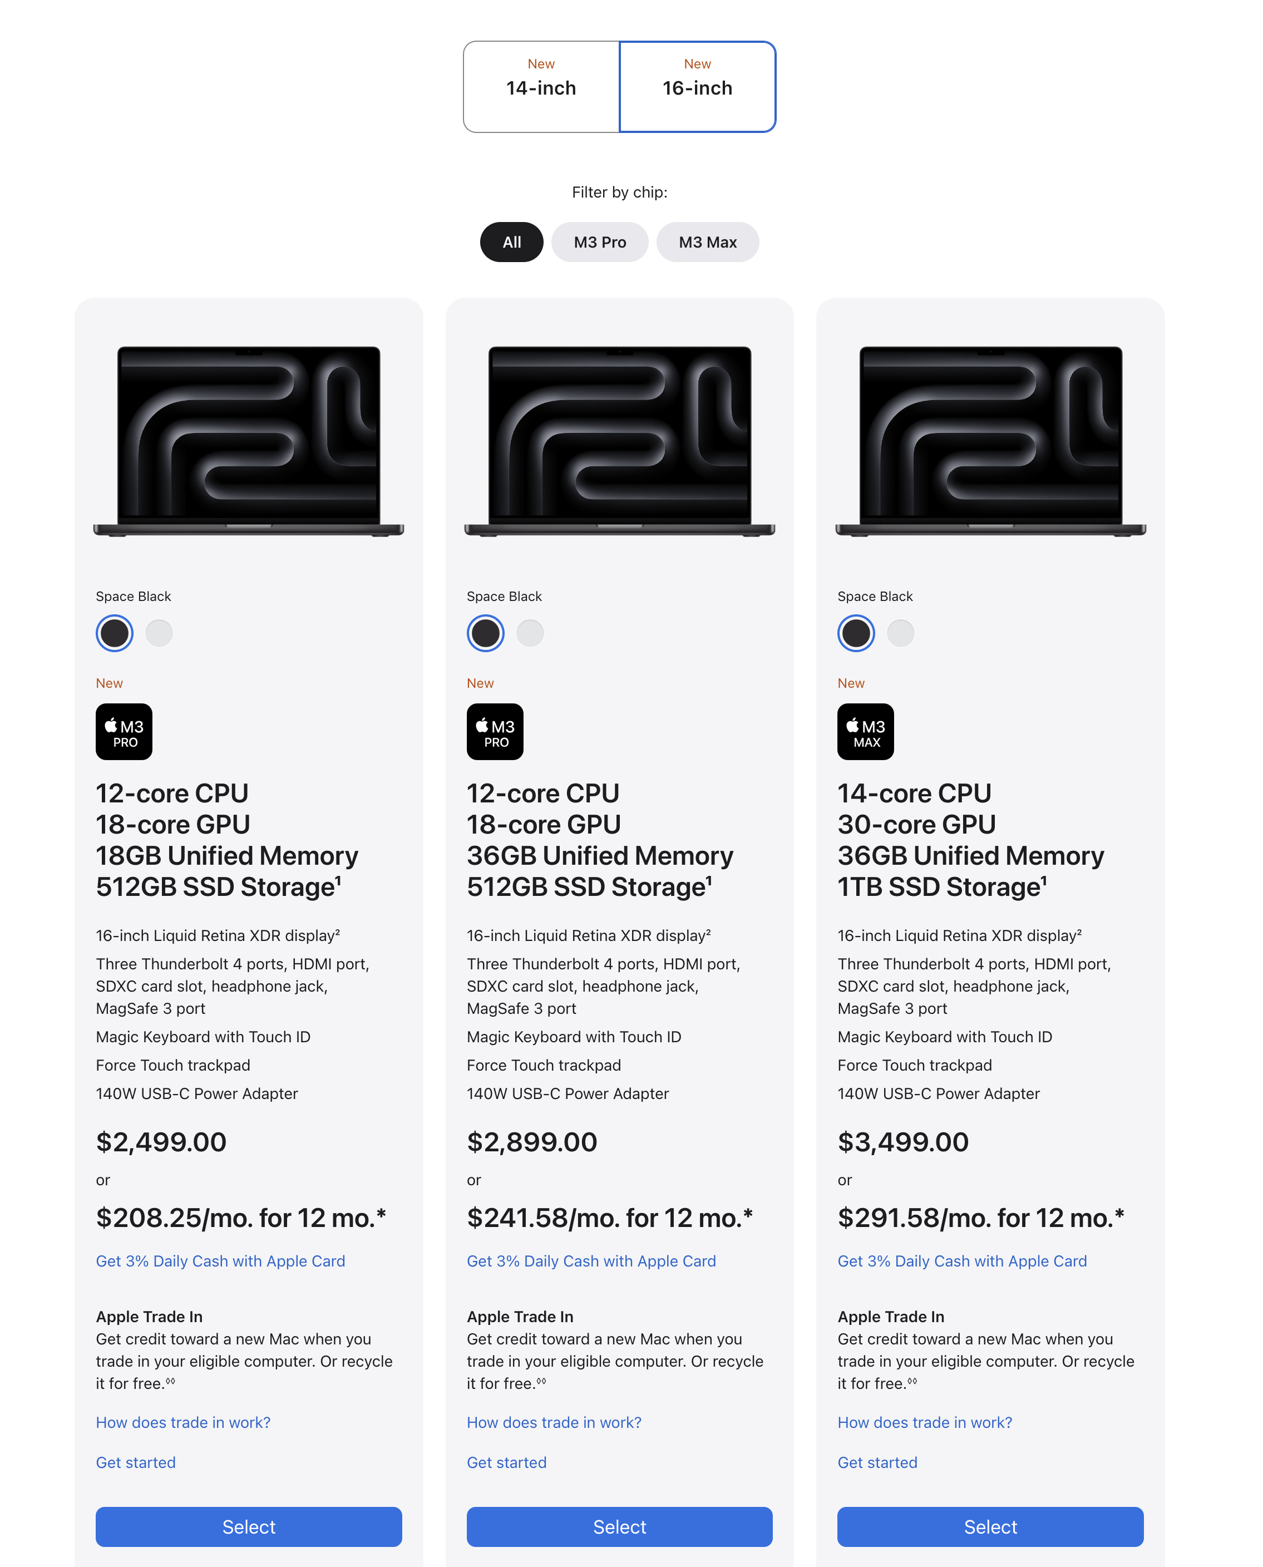The image size is (1263, 1567).
Task: Click the M3 Pro chip badge on middle model
Action: [495, 731]
